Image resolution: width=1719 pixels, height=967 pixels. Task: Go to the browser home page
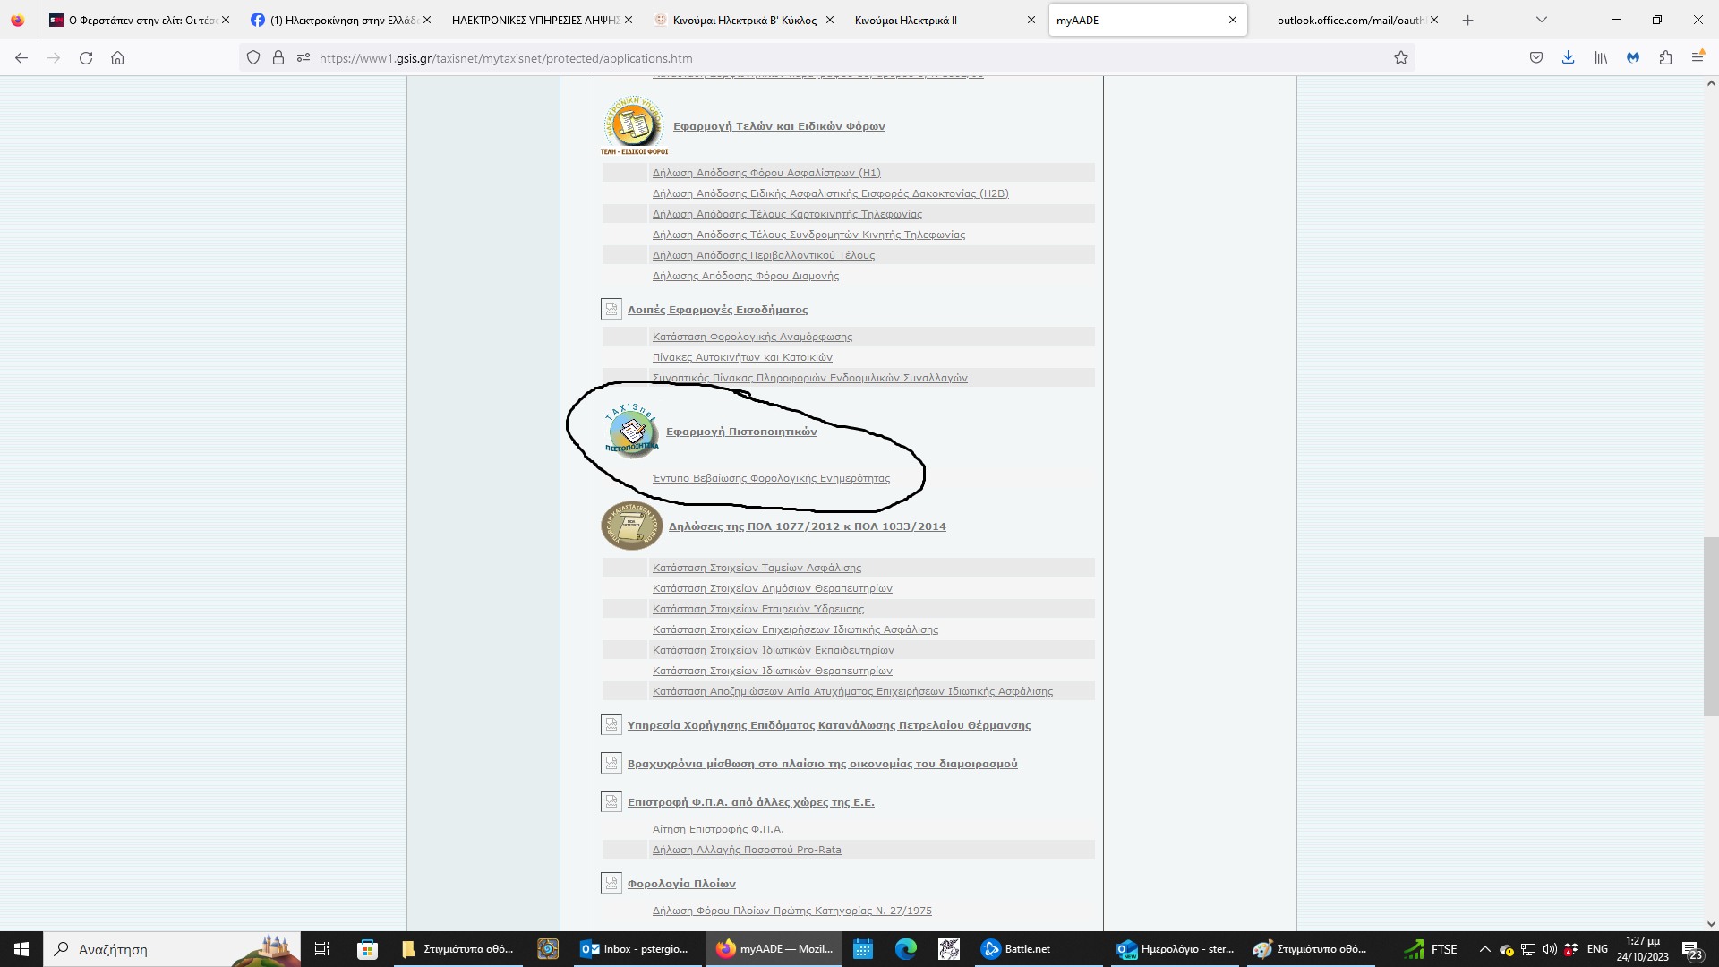[x=117, y=58]
